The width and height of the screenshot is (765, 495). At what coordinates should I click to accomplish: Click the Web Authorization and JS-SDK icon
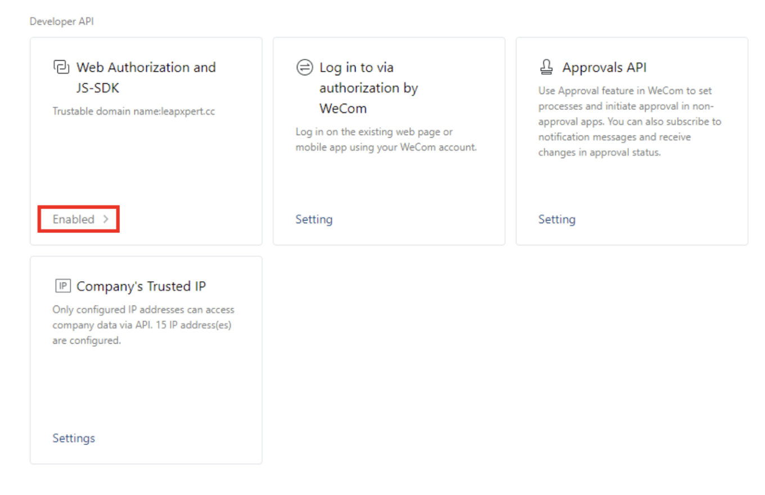click(x=61, y=67)
